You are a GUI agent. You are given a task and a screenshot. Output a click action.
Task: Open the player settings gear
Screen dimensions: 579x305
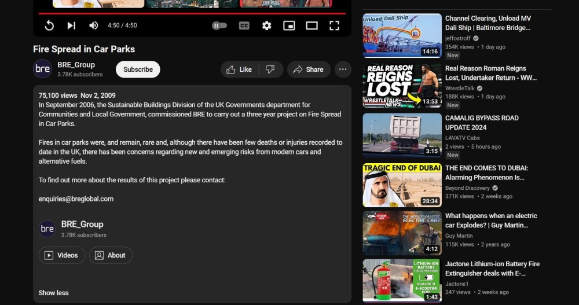point(266,25)
